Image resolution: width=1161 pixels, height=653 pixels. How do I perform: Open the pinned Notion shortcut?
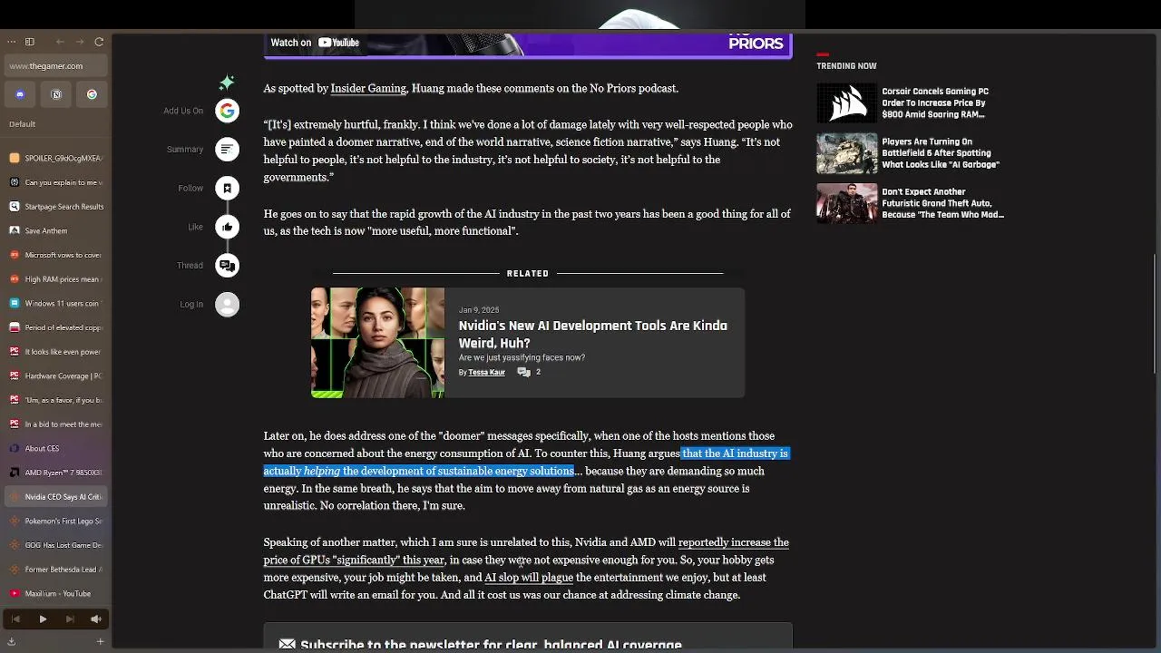click(55, 94)
